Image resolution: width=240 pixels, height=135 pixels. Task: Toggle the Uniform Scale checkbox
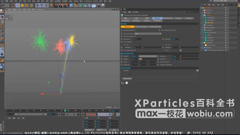[173, 62]
